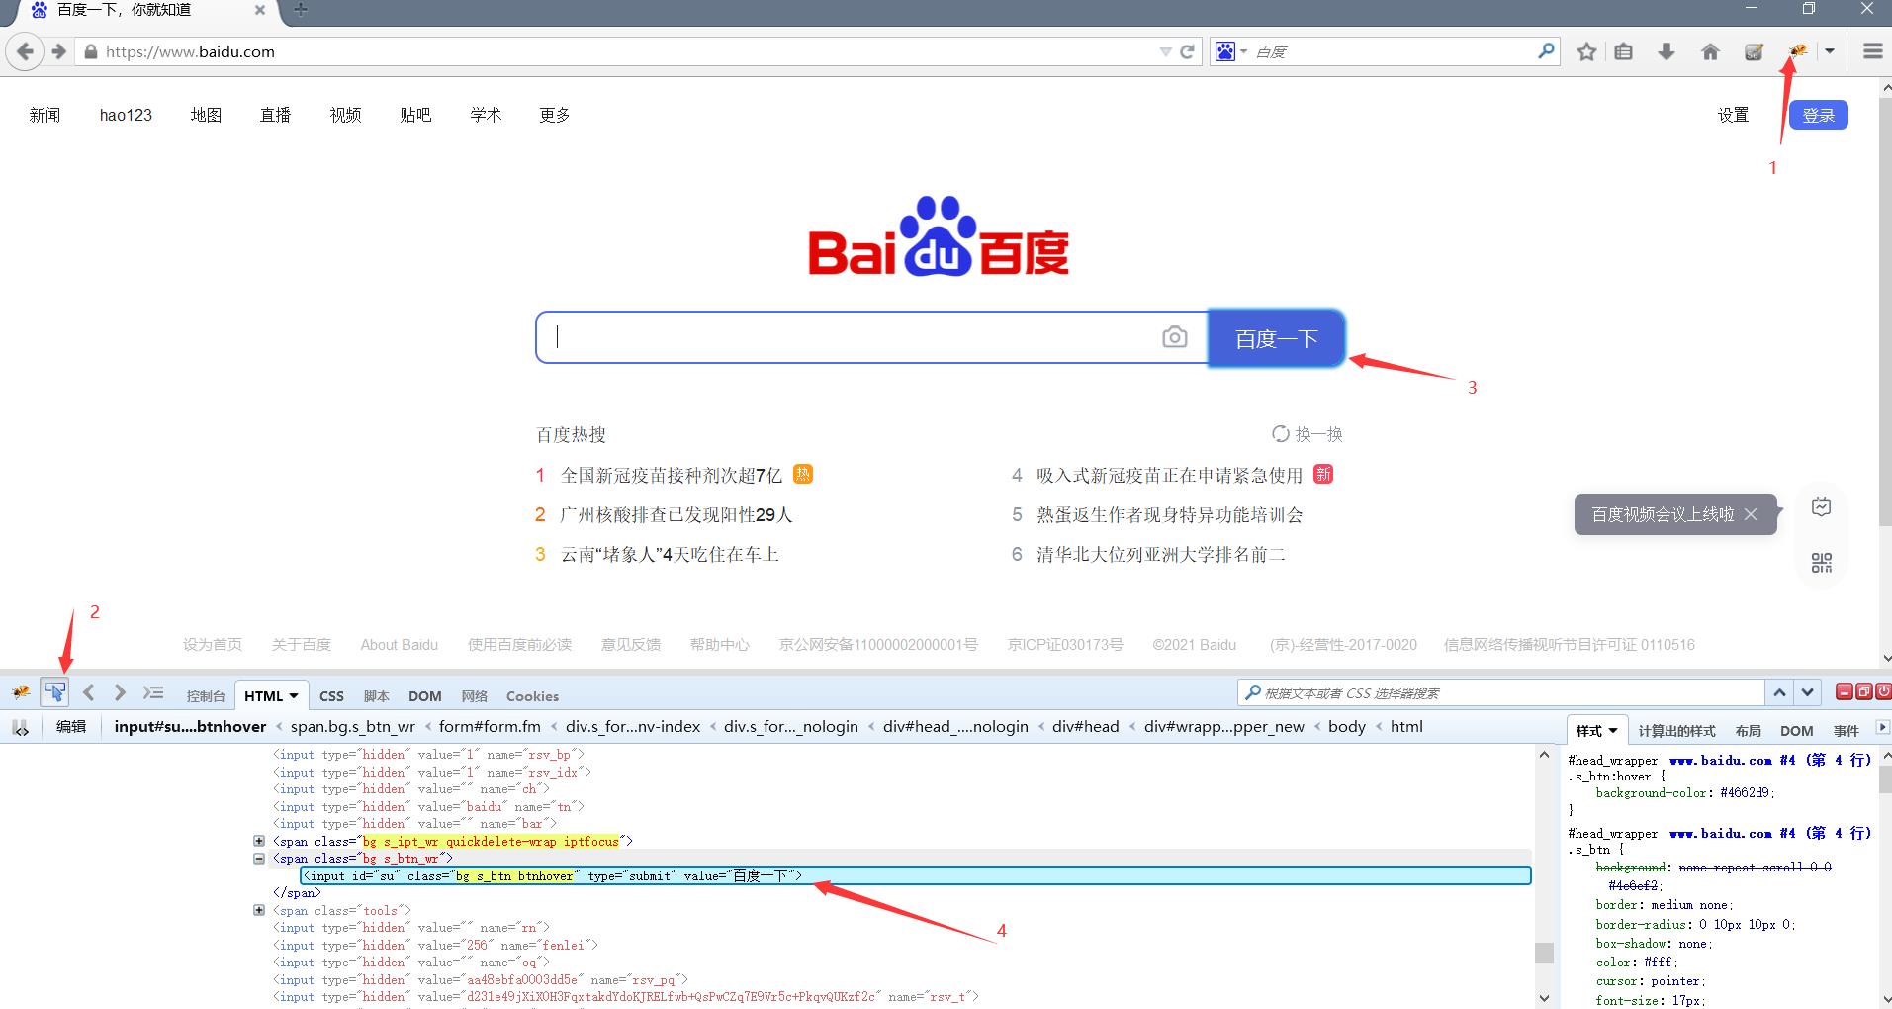Click the 登录 login button
This screenshot has height=1009, width=1892.
pyautogui.click(x=1819, y=115)
